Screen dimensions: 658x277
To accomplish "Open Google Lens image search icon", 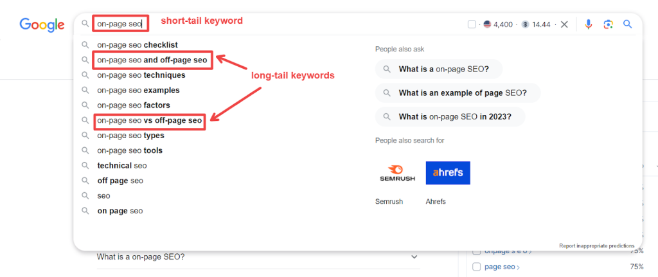I will (x=609, y=24).
